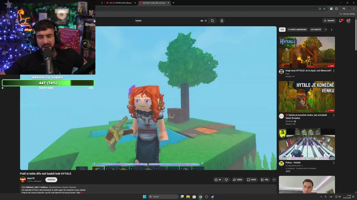This screenshot has height=200, width=357.
Task: Open the Pasti channel avatar icon
Action: [x=281, y=72]
